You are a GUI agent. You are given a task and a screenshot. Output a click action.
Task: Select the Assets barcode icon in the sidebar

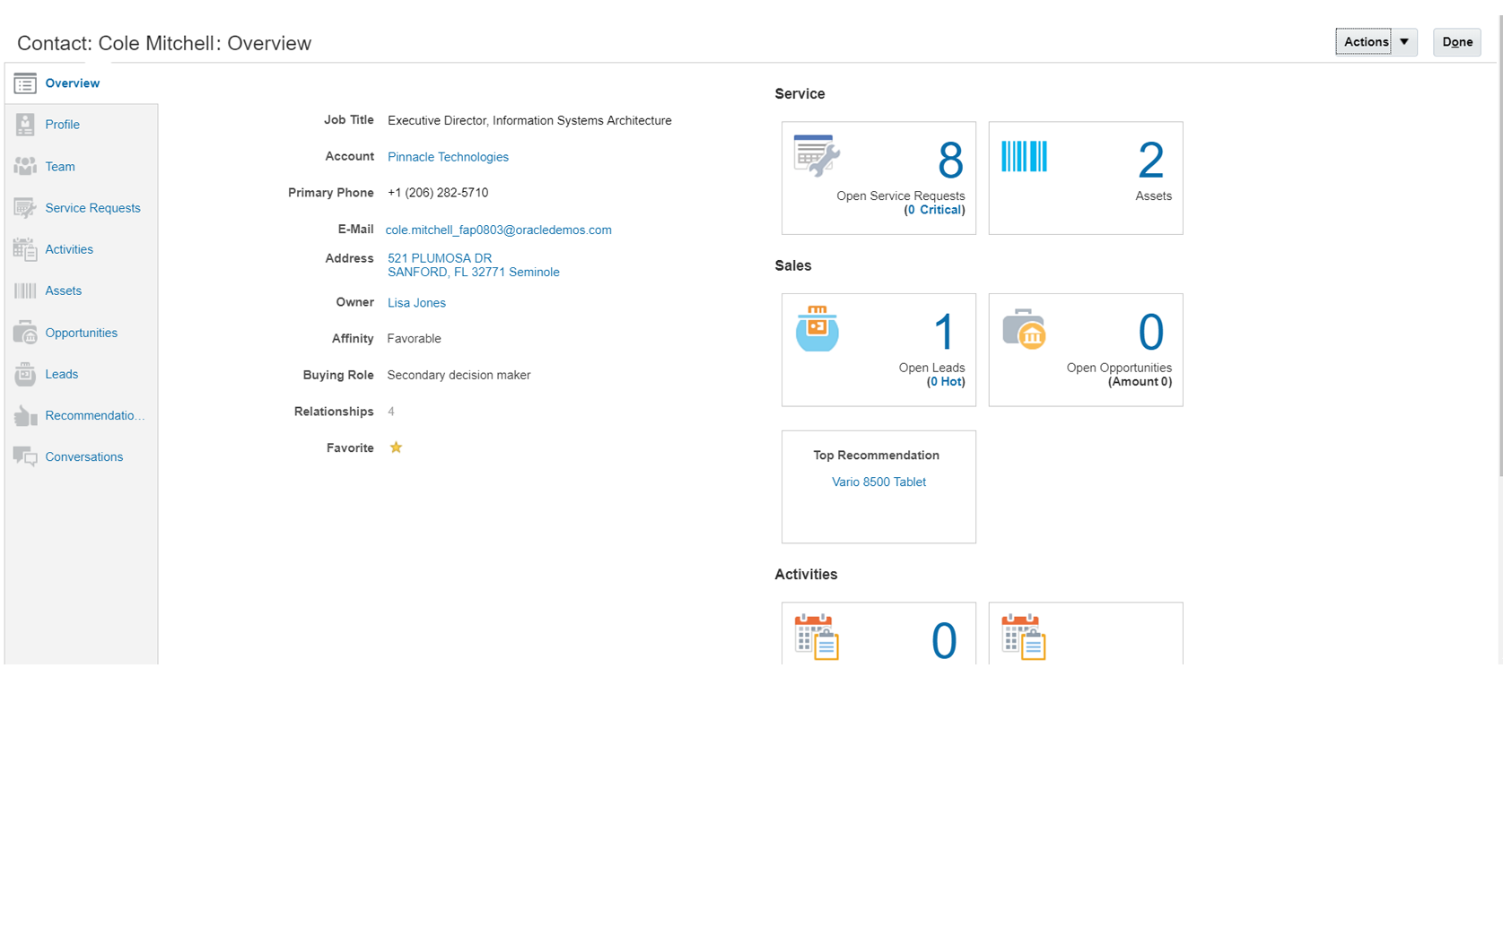click(x=25, y=291)
